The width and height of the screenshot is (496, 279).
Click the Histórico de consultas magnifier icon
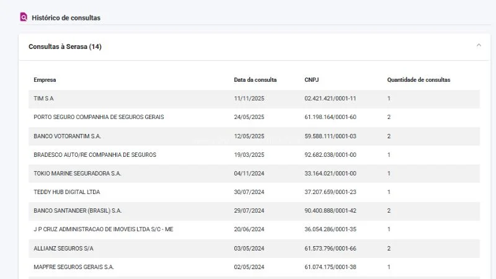coord(24,17)
